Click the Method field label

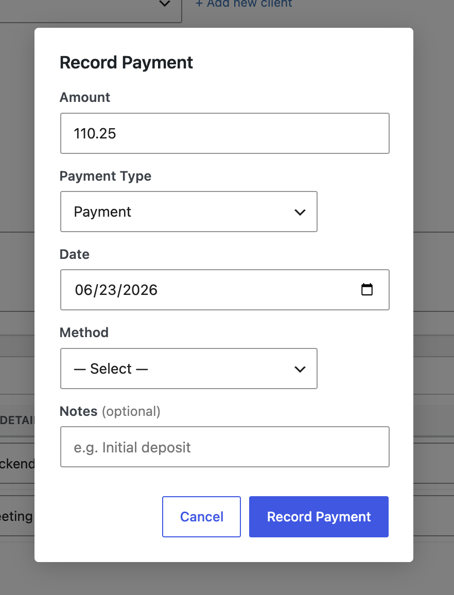point(84,332)
